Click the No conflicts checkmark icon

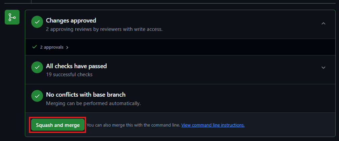pyautogui.click(x=37, y=96)
